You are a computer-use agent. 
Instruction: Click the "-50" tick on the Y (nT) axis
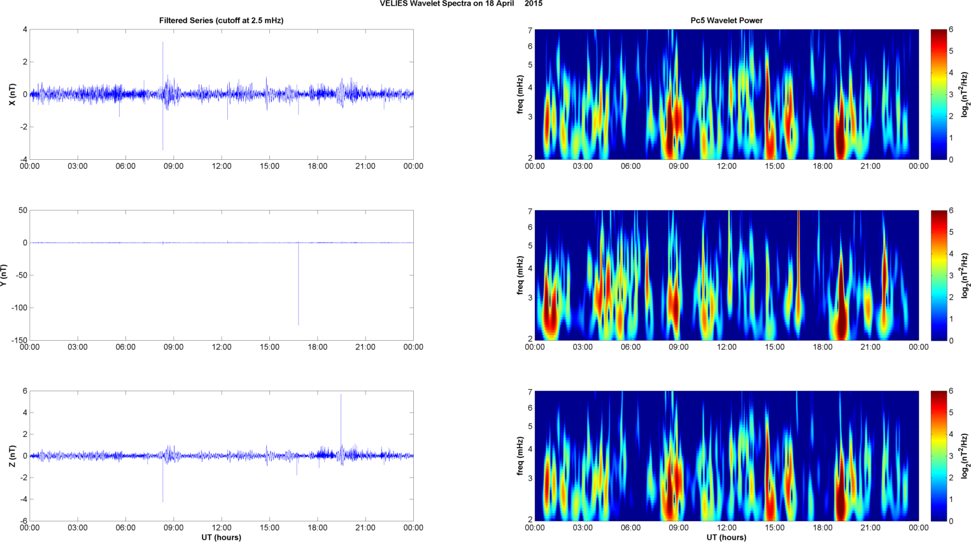[x=20, y=275]
